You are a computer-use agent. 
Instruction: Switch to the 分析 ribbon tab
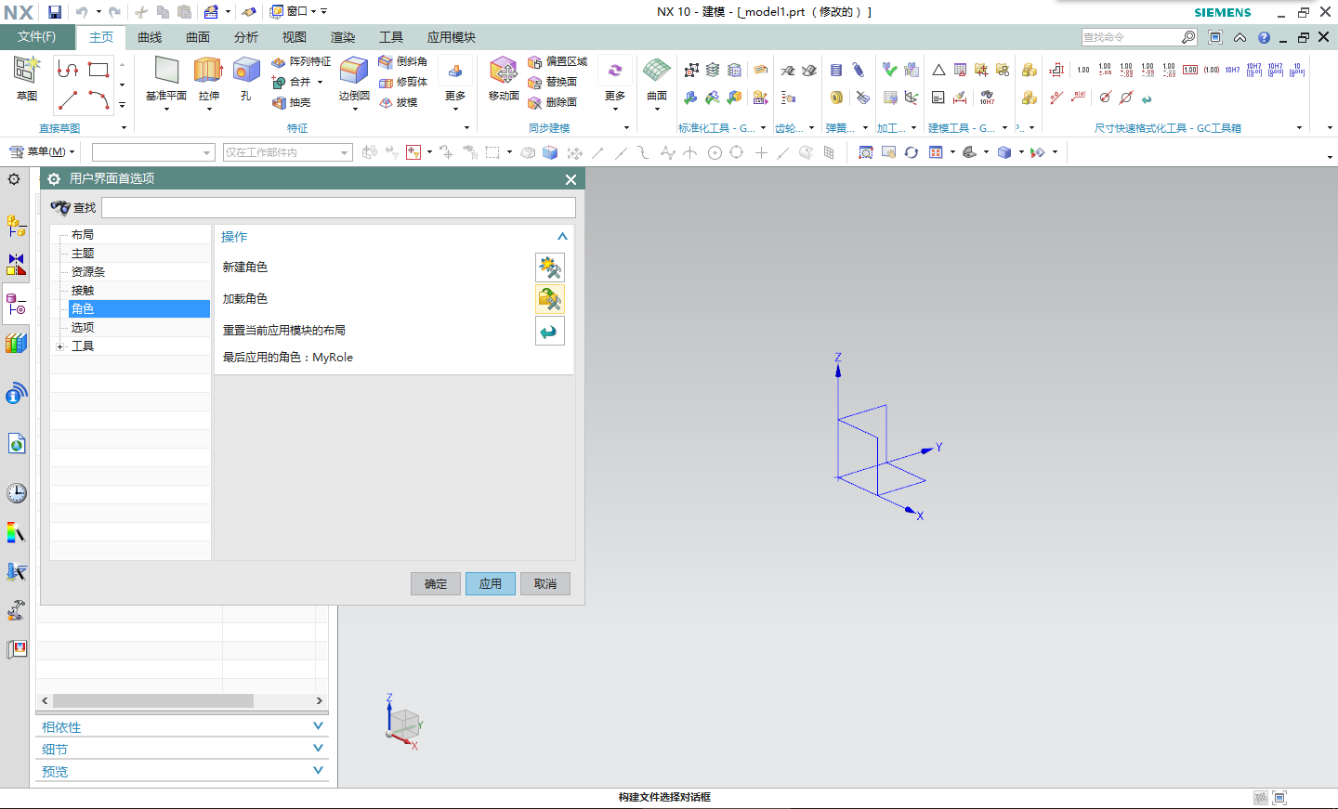pos(246,37)
